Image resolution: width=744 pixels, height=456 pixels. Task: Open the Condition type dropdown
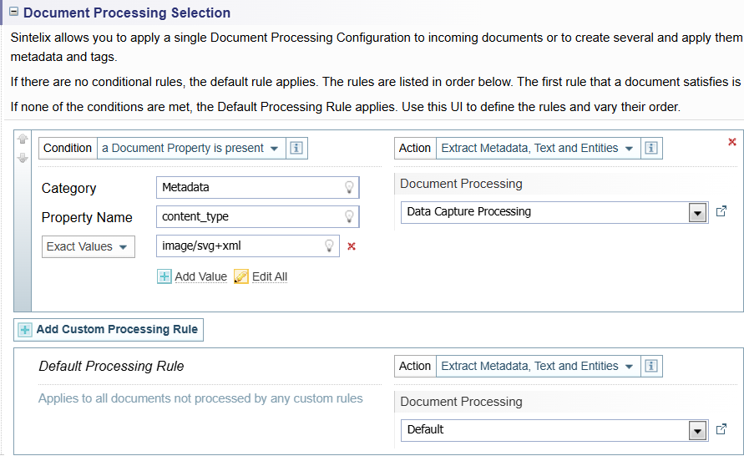190,149
